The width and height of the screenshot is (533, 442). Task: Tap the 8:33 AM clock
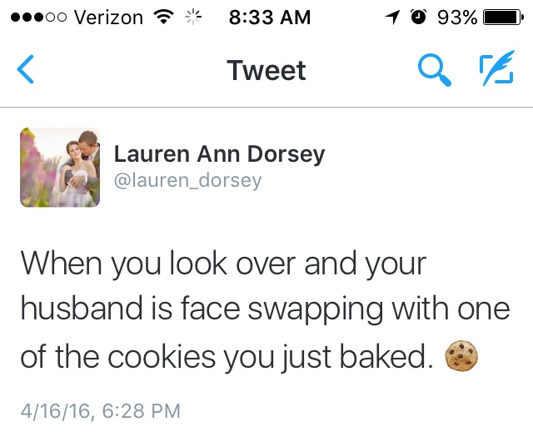tap(270, 18)
